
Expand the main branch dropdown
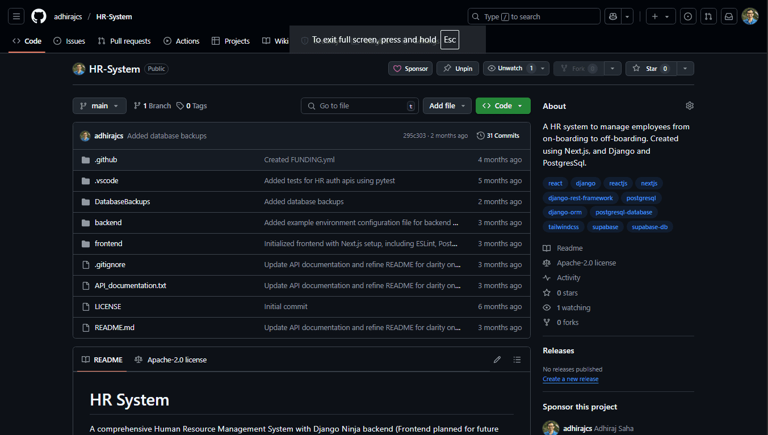[x=99, y=106]
